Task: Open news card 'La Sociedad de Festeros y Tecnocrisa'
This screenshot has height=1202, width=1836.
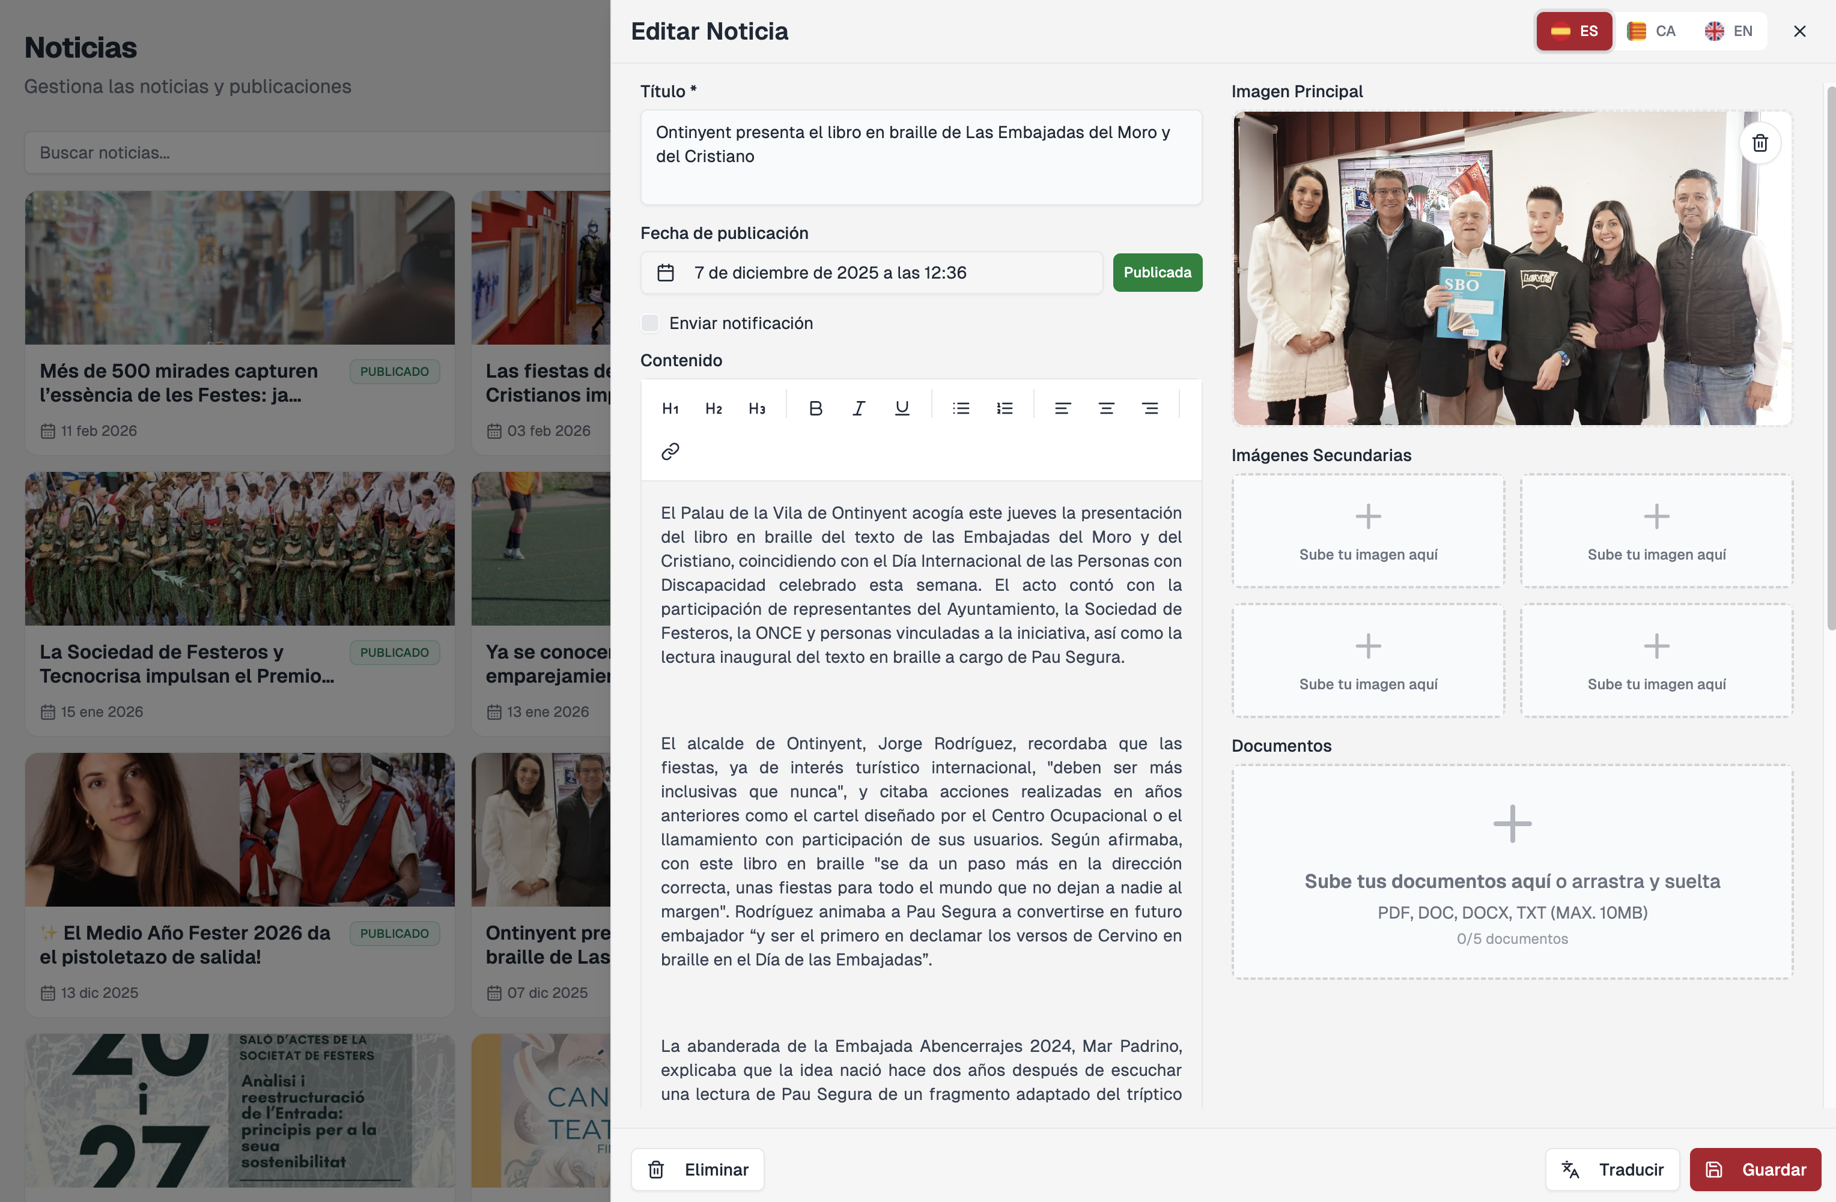Action: pos(240,603)
